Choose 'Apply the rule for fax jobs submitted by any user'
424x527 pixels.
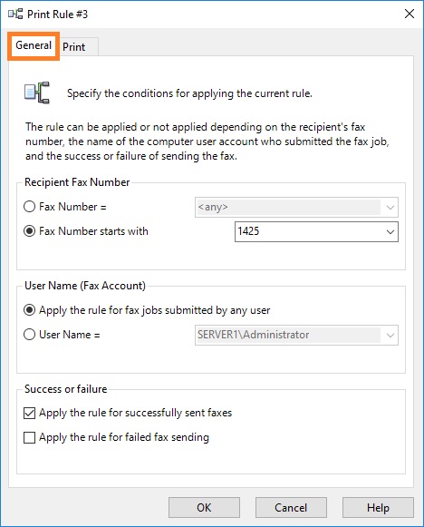tap(30, 310)
